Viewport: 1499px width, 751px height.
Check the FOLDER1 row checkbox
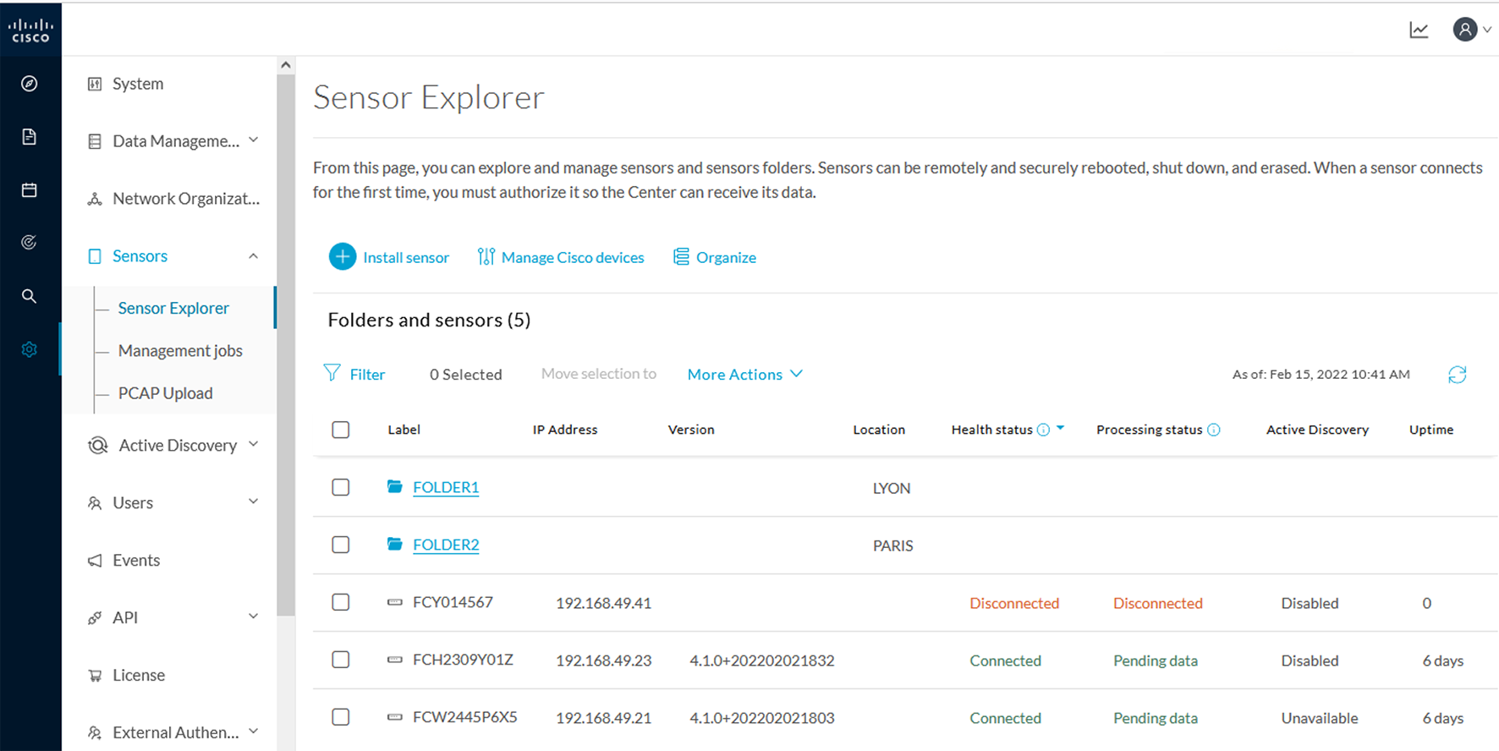click(341, 487)
